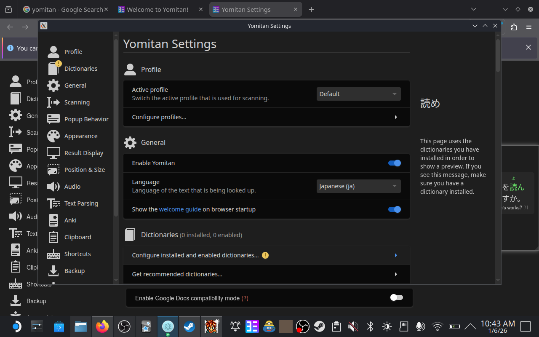Select the Audio speaker icon in sidebar
539x337 pixels.
(x=53, y=187)
